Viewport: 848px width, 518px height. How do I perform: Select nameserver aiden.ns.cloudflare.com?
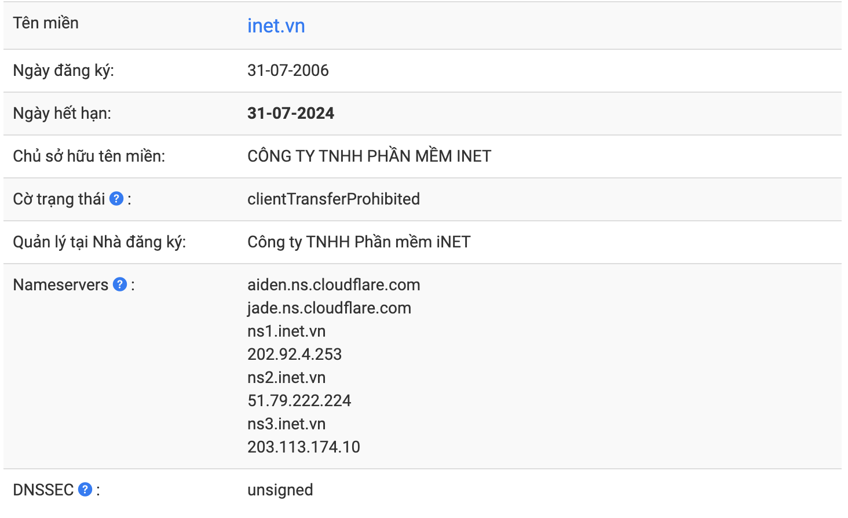click(x=334, y=284)
